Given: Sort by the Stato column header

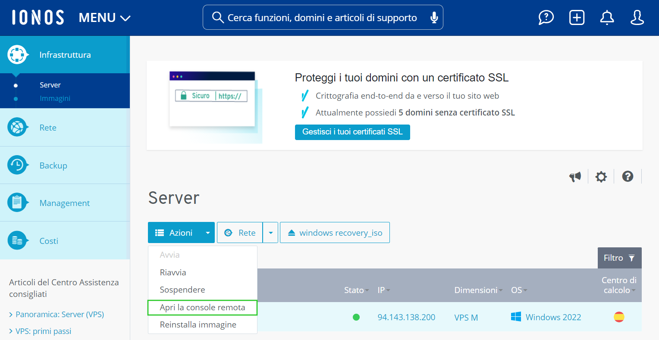Looking at the screenshot, I should 356,290.
